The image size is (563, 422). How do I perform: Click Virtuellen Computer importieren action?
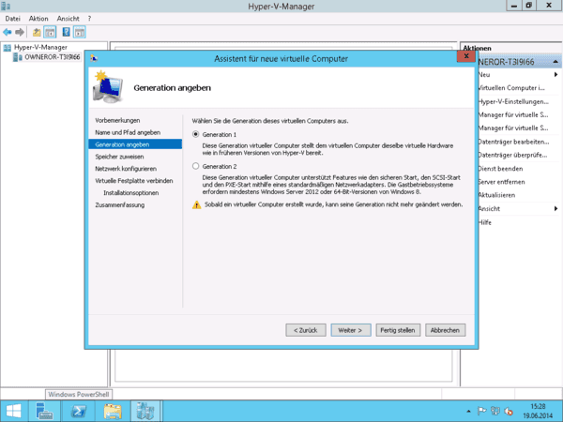(511, 88)
